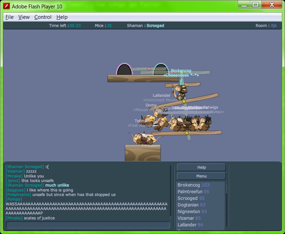The width and height of the screenshot is (285, 234).
Task: Open the View menu
Action: point(24,17)
